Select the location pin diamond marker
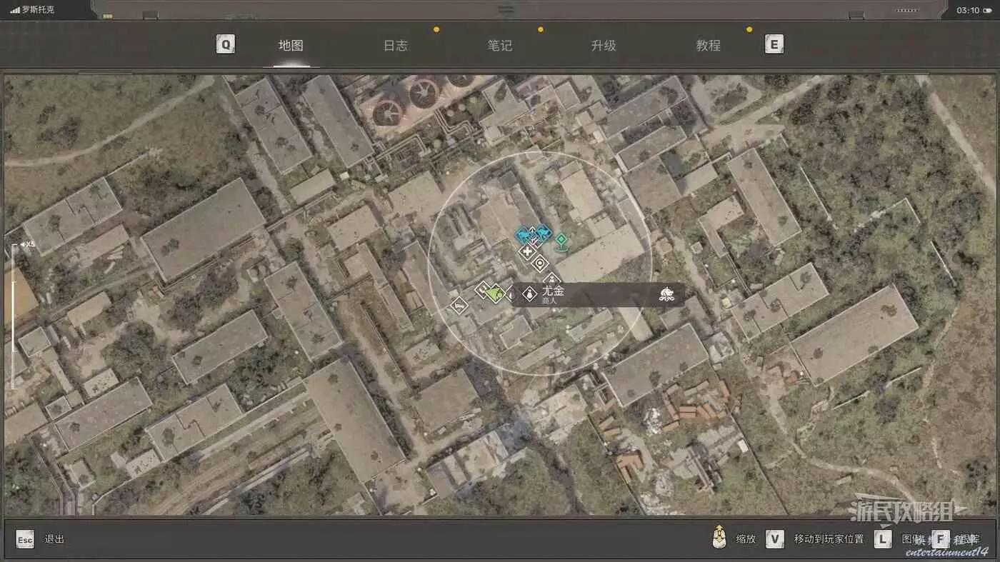 pos(540,264)
